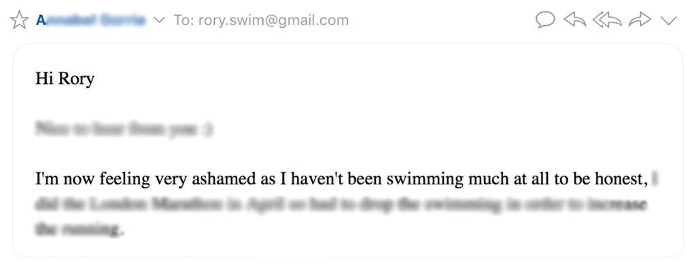Click the "Hi Rory" greeting line
Viewport: 696px width, 263px height.
(65, 79)
